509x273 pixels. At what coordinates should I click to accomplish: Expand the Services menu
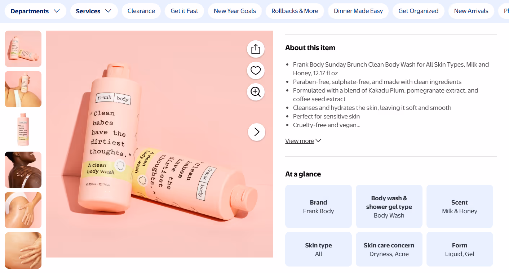point(94,11)
